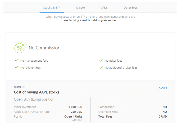The height and width of the screenshot is (126, 178).
Task: Click checkmark beside No ticket fees
Action: coord(101,60)
